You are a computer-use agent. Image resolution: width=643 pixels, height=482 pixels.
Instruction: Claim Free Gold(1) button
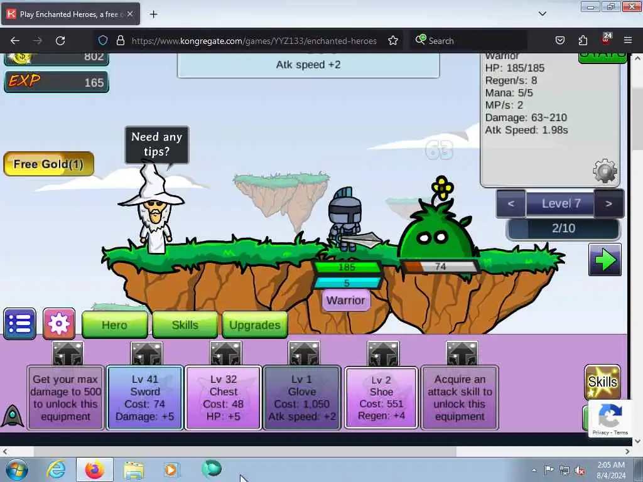pos(49,164)
